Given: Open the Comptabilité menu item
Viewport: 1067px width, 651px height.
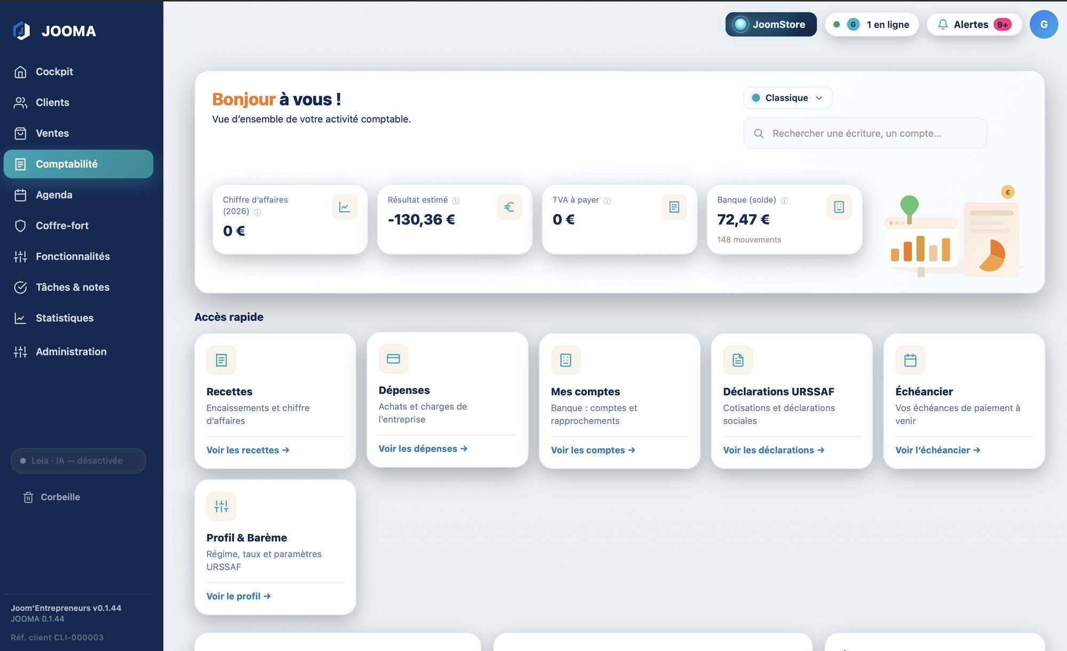Looking at the screenshot, I should (78, 164).
